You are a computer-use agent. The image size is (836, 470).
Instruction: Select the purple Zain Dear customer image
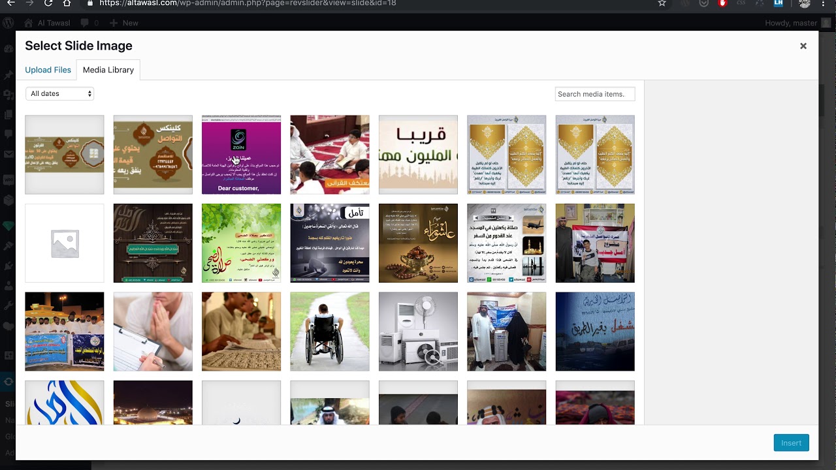[241, 155]
